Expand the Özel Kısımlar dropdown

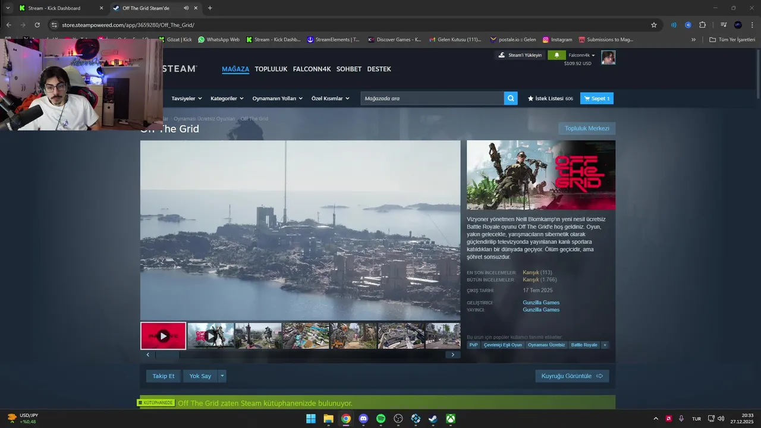click(x=331, y=98)
